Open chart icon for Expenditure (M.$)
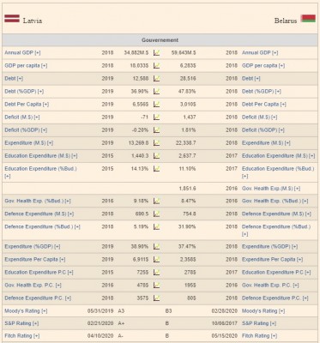 tap(157, 143)
